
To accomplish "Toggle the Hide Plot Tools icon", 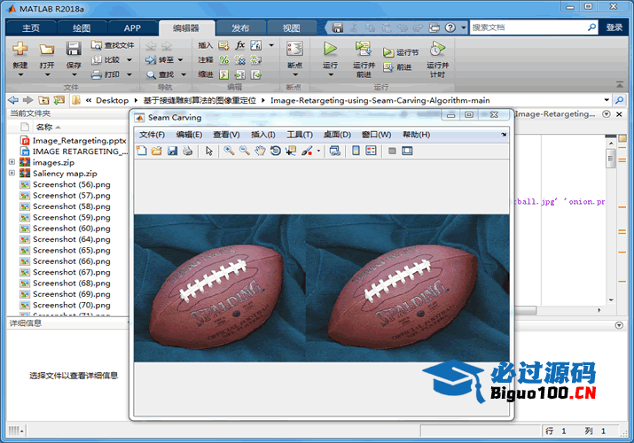I will tap(392, 151).
